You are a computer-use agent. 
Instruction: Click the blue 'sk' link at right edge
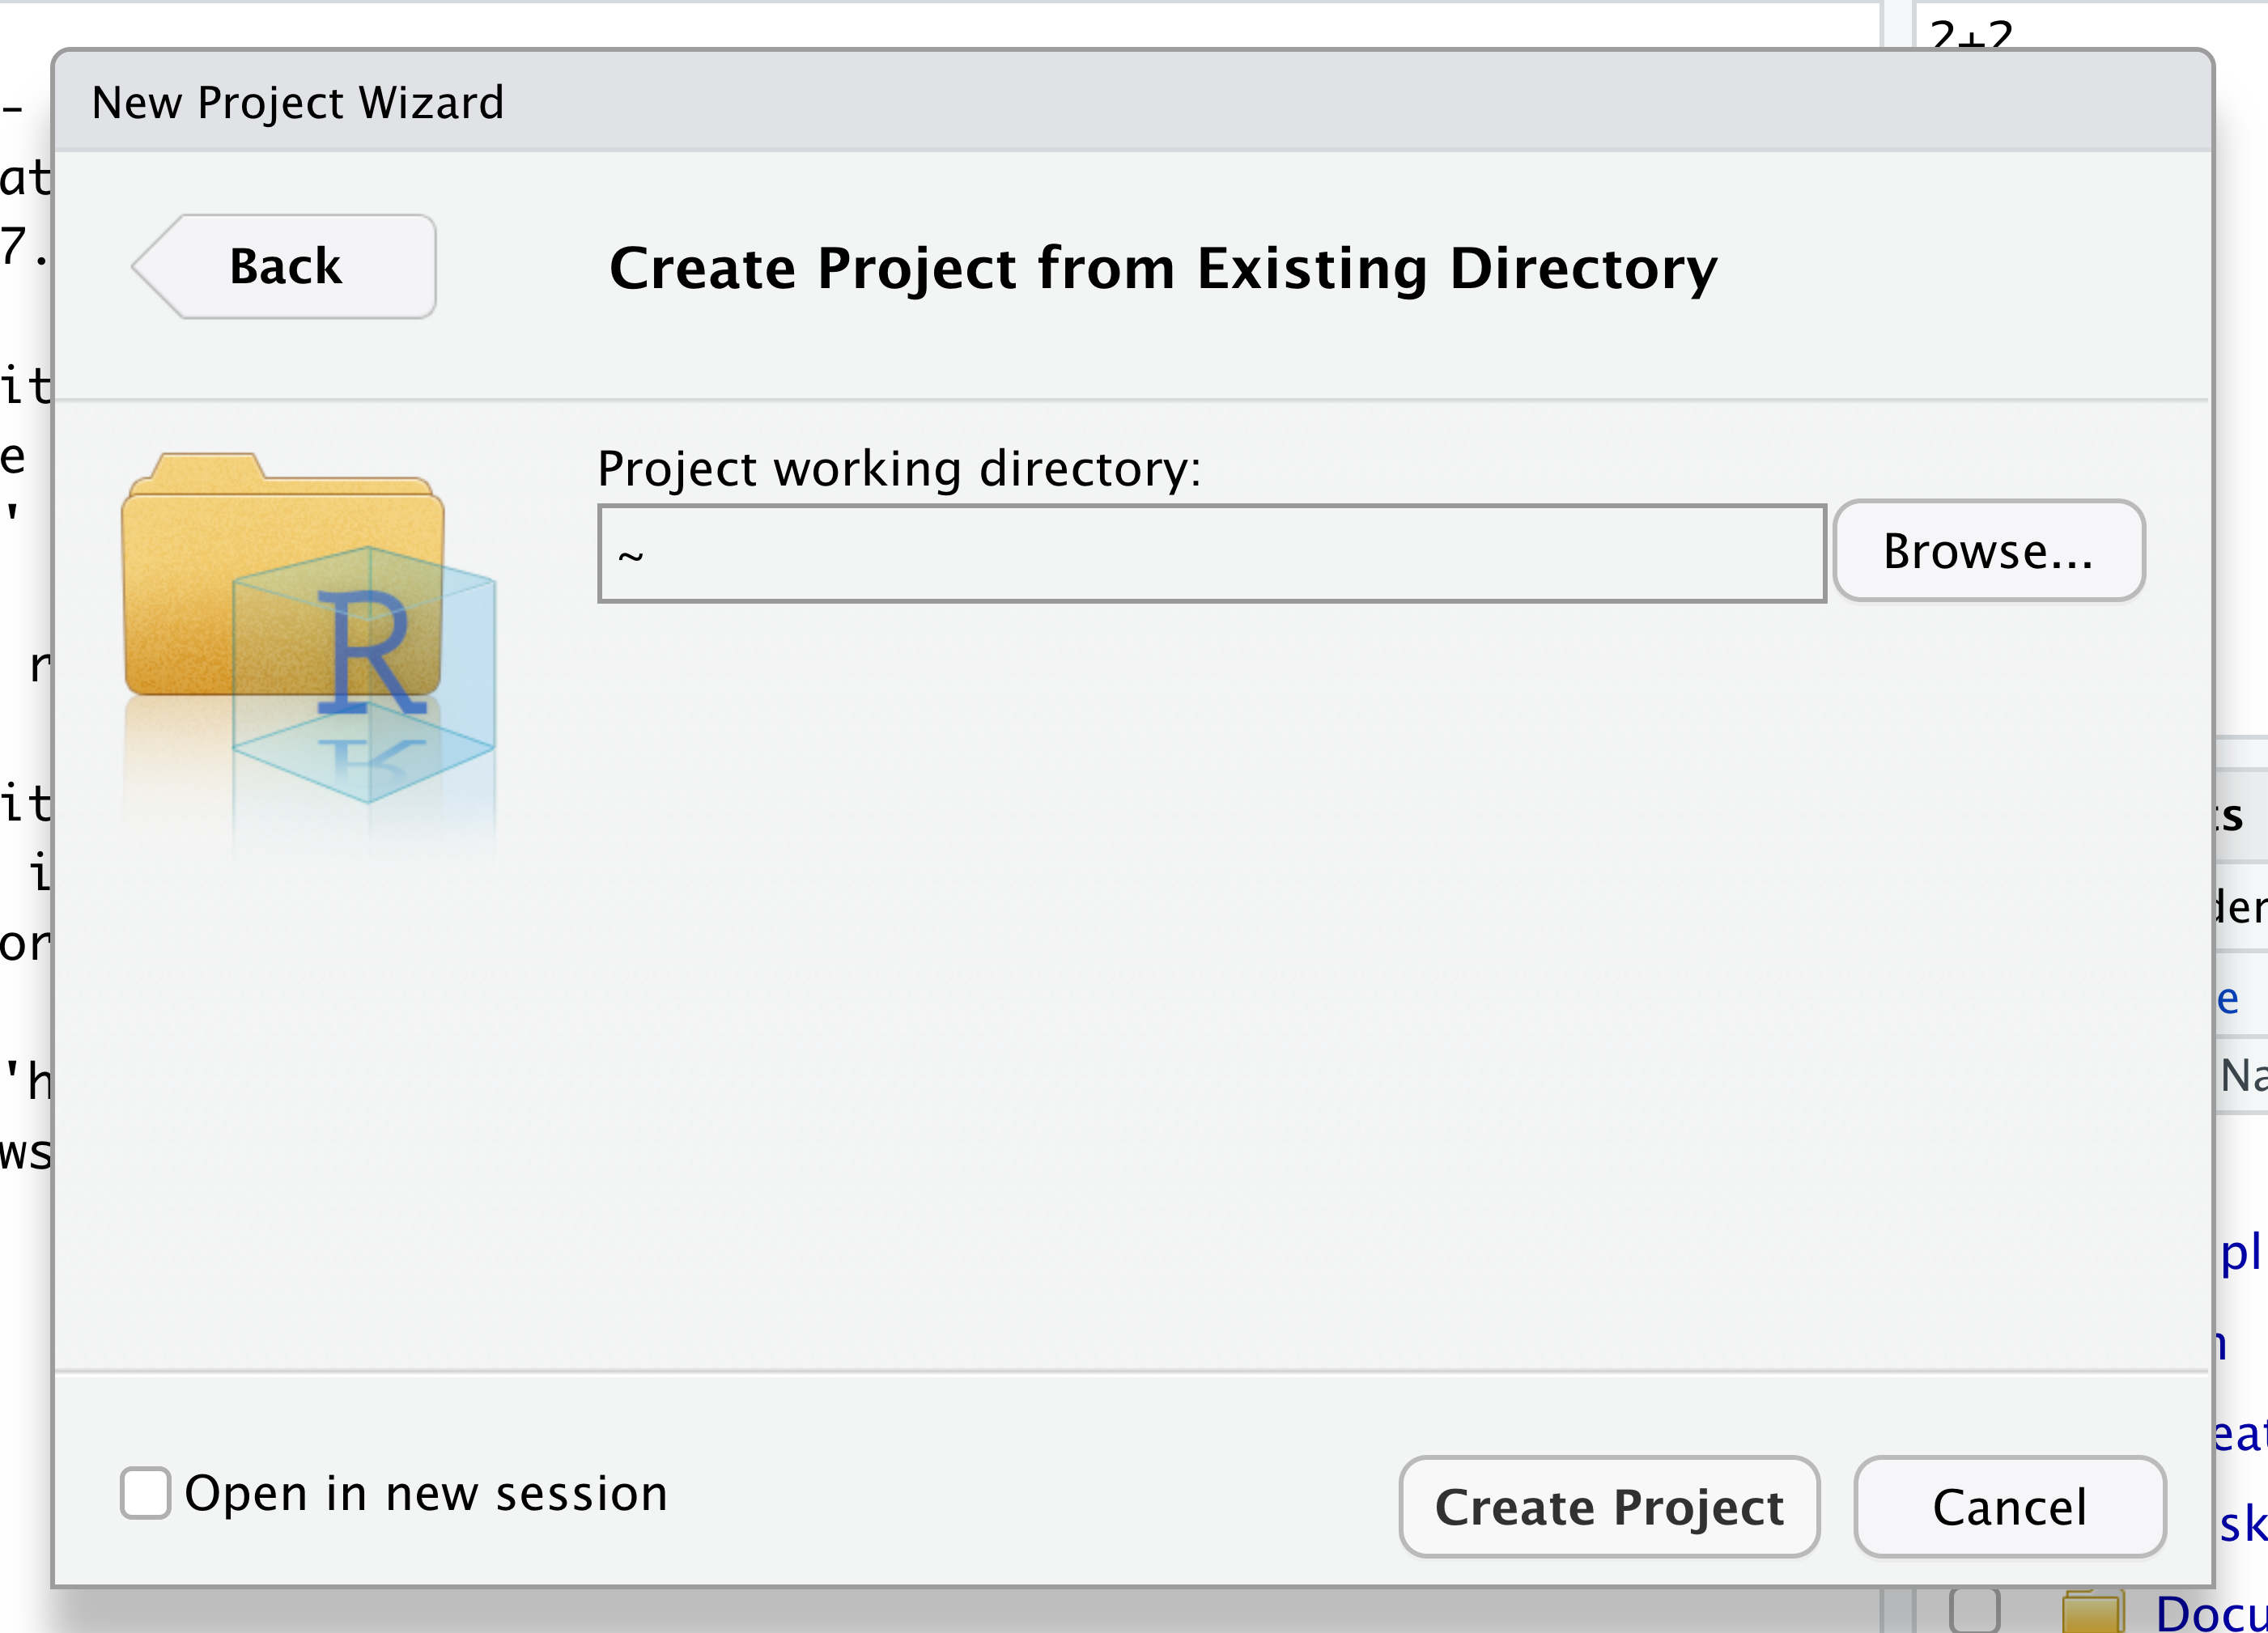tap(2242, 1523)
